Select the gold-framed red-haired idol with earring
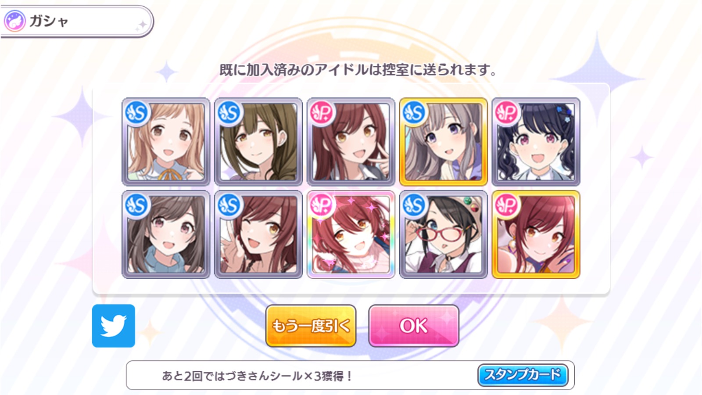Screen dimensions: 702x395 (536, 234)
